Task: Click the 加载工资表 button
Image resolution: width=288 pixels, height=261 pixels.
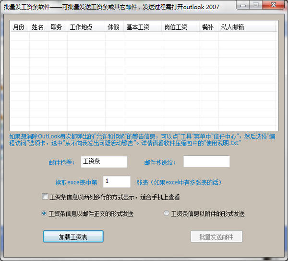Action: point(73,236)
